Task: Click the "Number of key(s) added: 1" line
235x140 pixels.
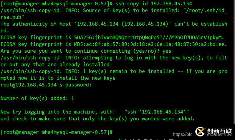Action: coord(37,99)
